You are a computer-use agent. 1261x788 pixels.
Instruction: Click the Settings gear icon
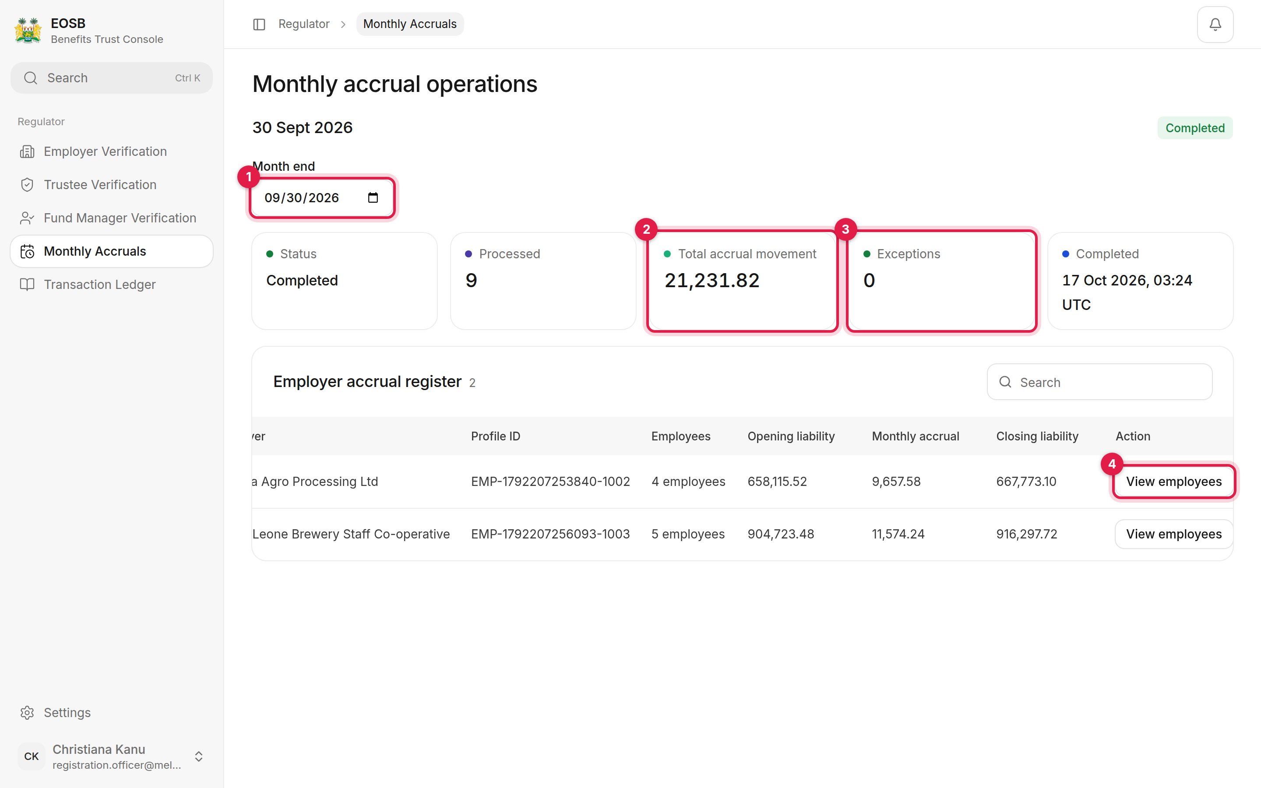[x=27, y=712]
